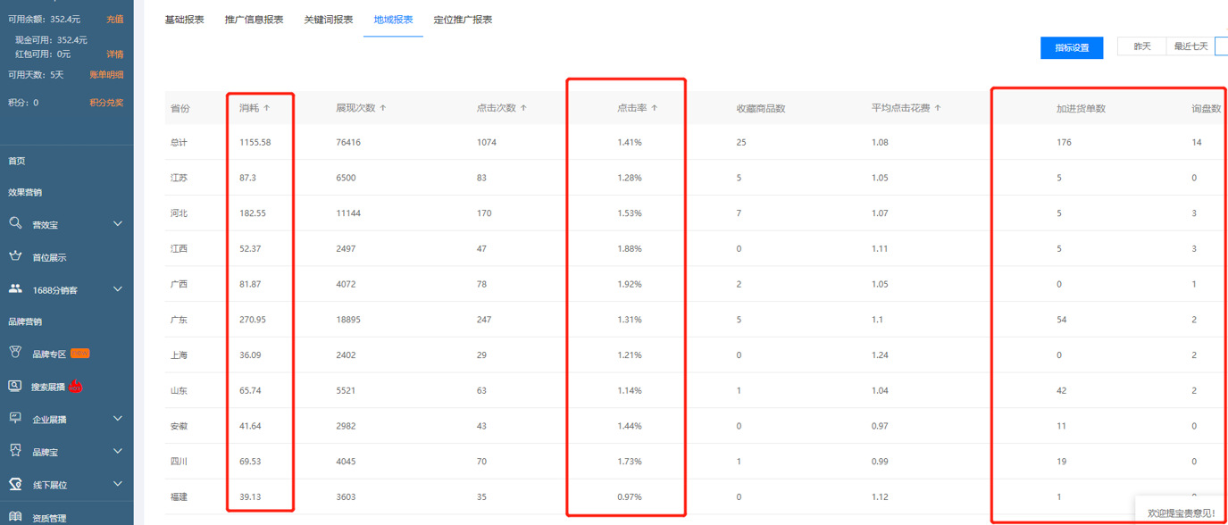Click the hot flame badge beside 搜索展播

coord(75,386)
